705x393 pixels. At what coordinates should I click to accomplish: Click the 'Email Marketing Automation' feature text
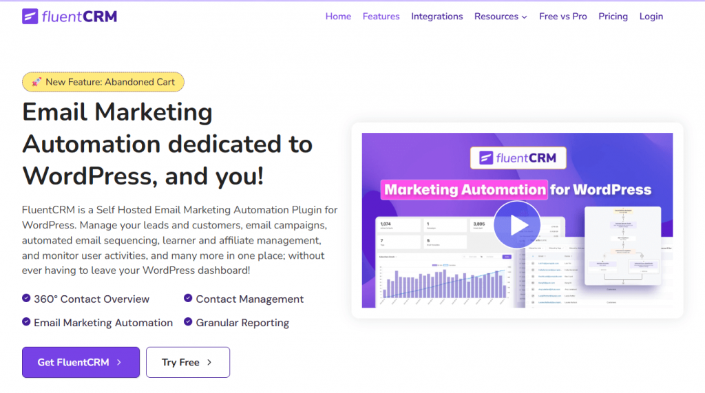pos(103,323)
